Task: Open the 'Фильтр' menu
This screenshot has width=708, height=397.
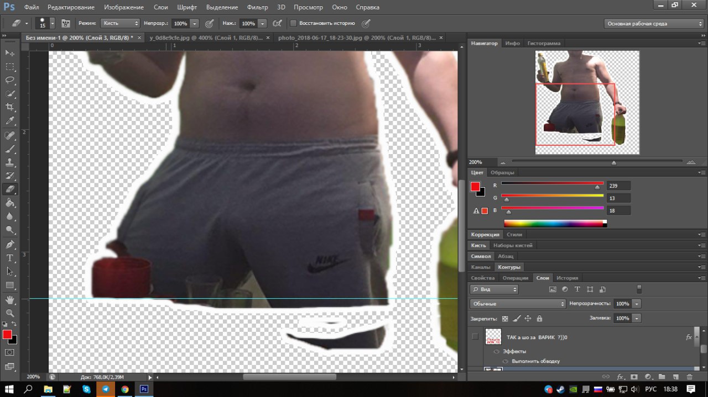Action: 257,8
